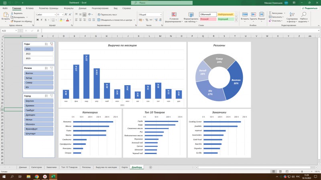This screenshot has width=321, height=180.
Task: Expand the font name dropdown
Action: (x=55, y=15)
